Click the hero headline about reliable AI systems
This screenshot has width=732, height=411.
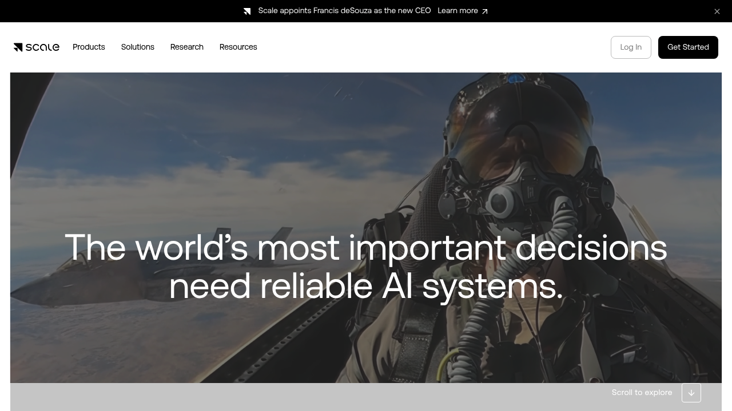point(366,267)
